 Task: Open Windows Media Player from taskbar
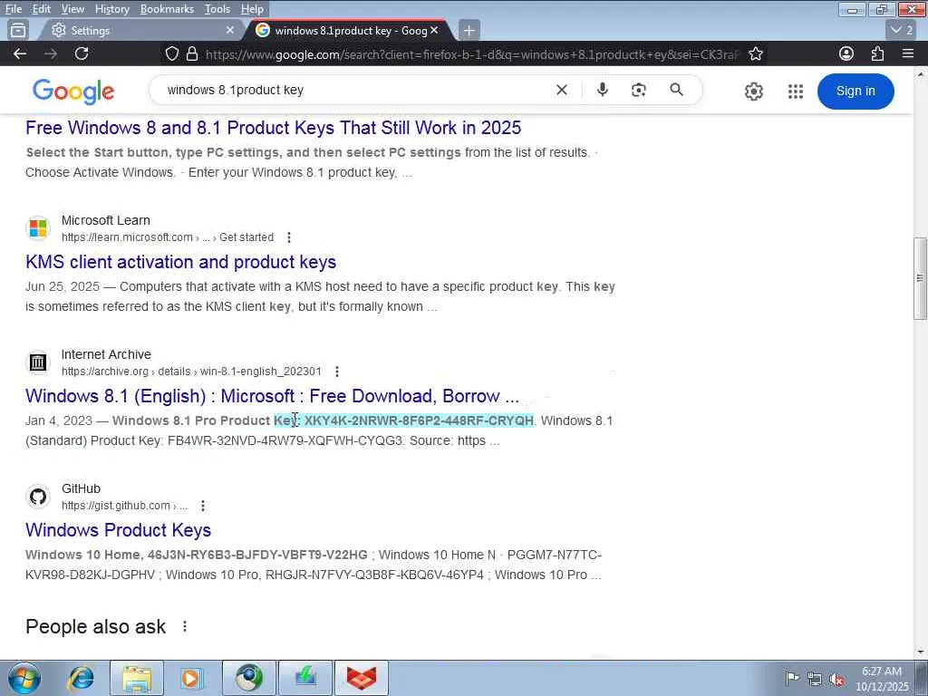click(191, 678)
